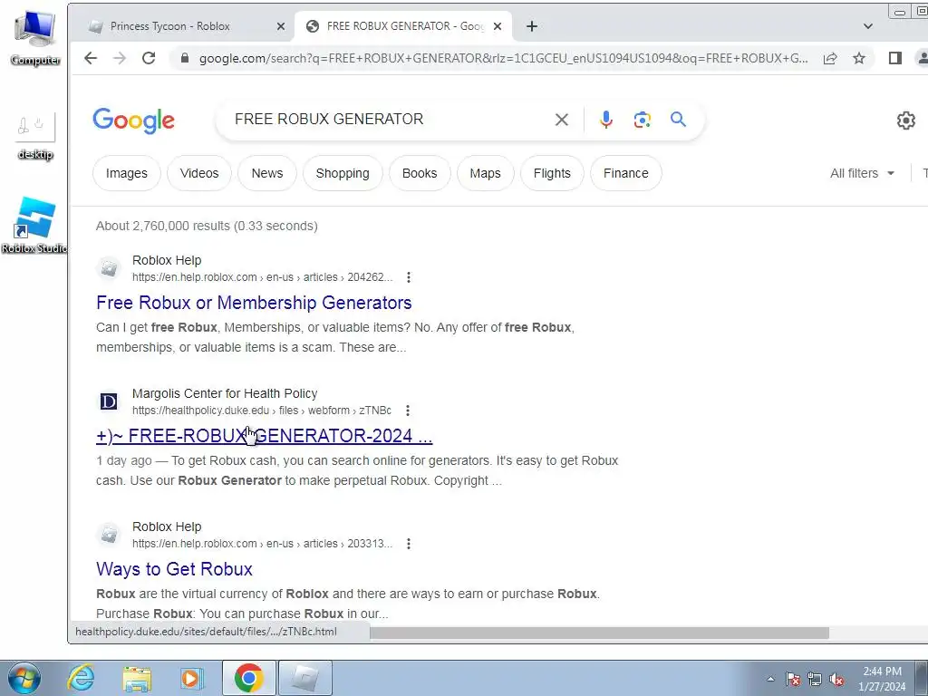Open Google quick settings gear
This screenshot has height=696, width=928.
pyautogui.click(x=905, y=121)
